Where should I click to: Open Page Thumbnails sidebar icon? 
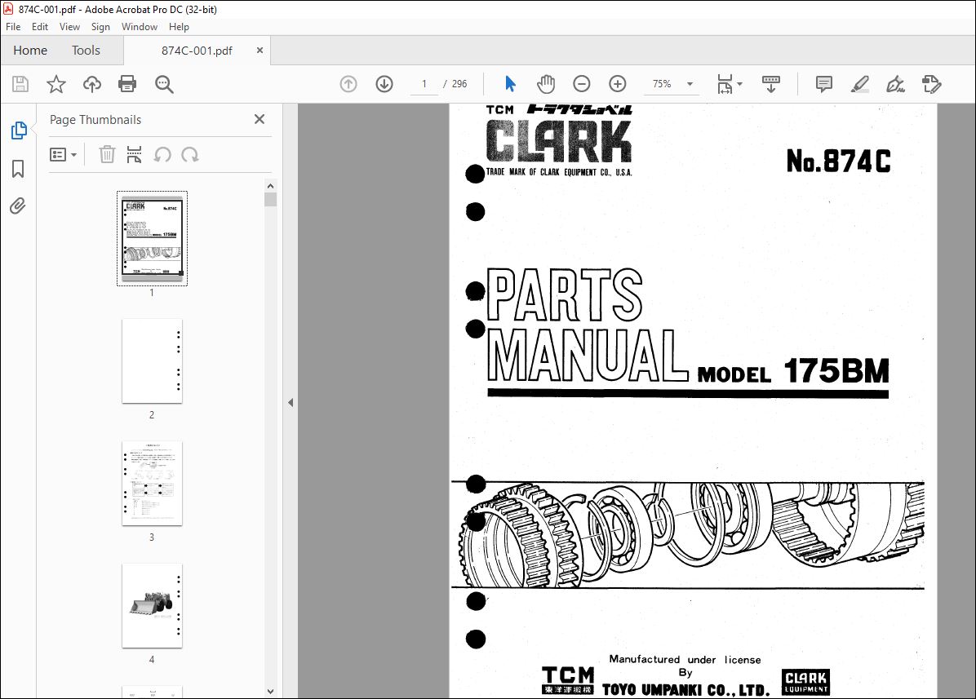click(19, 131)
